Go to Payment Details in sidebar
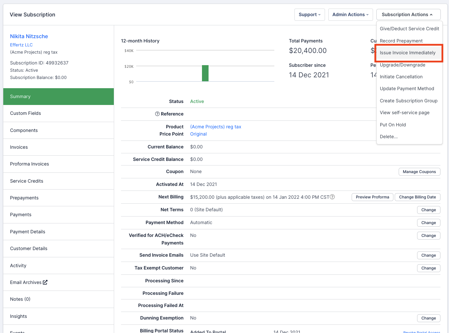 [28, 232]
